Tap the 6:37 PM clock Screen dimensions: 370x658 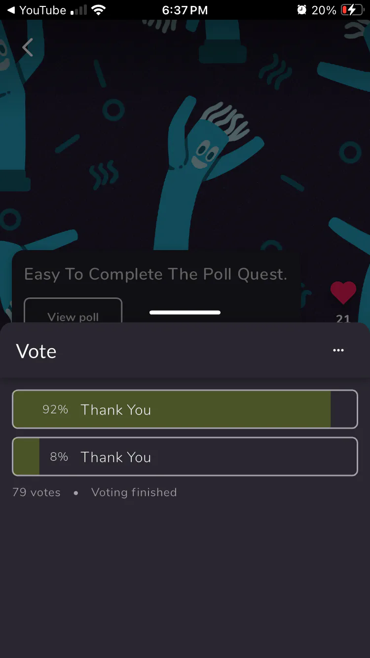185,10
